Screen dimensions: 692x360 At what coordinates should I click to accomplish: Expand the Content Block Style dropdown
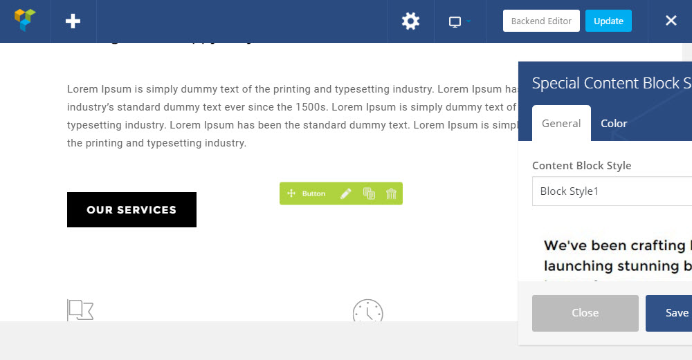coord(612,191)
